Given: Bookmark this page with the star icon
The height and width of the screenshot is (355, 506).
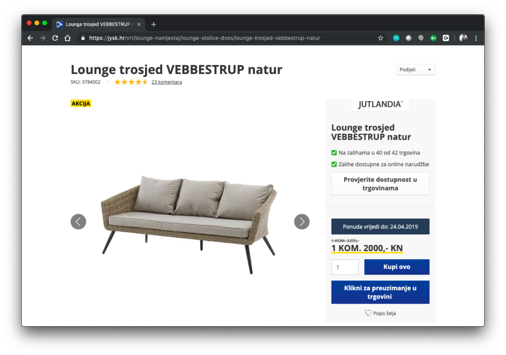Looking at the screenshot, I should 380,38.
